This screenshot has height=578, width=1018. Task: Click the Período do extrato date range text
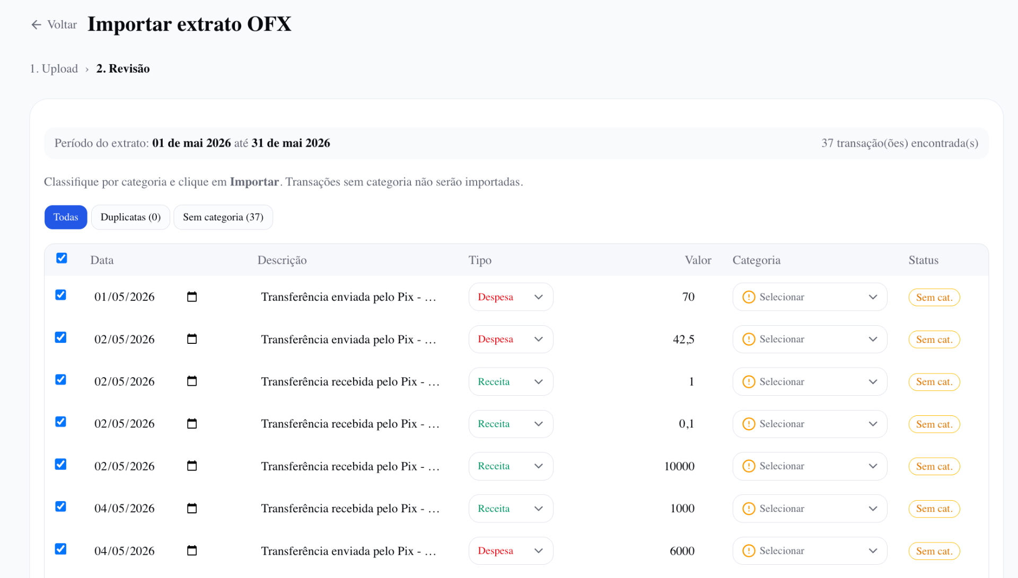[x=192, y=143]
